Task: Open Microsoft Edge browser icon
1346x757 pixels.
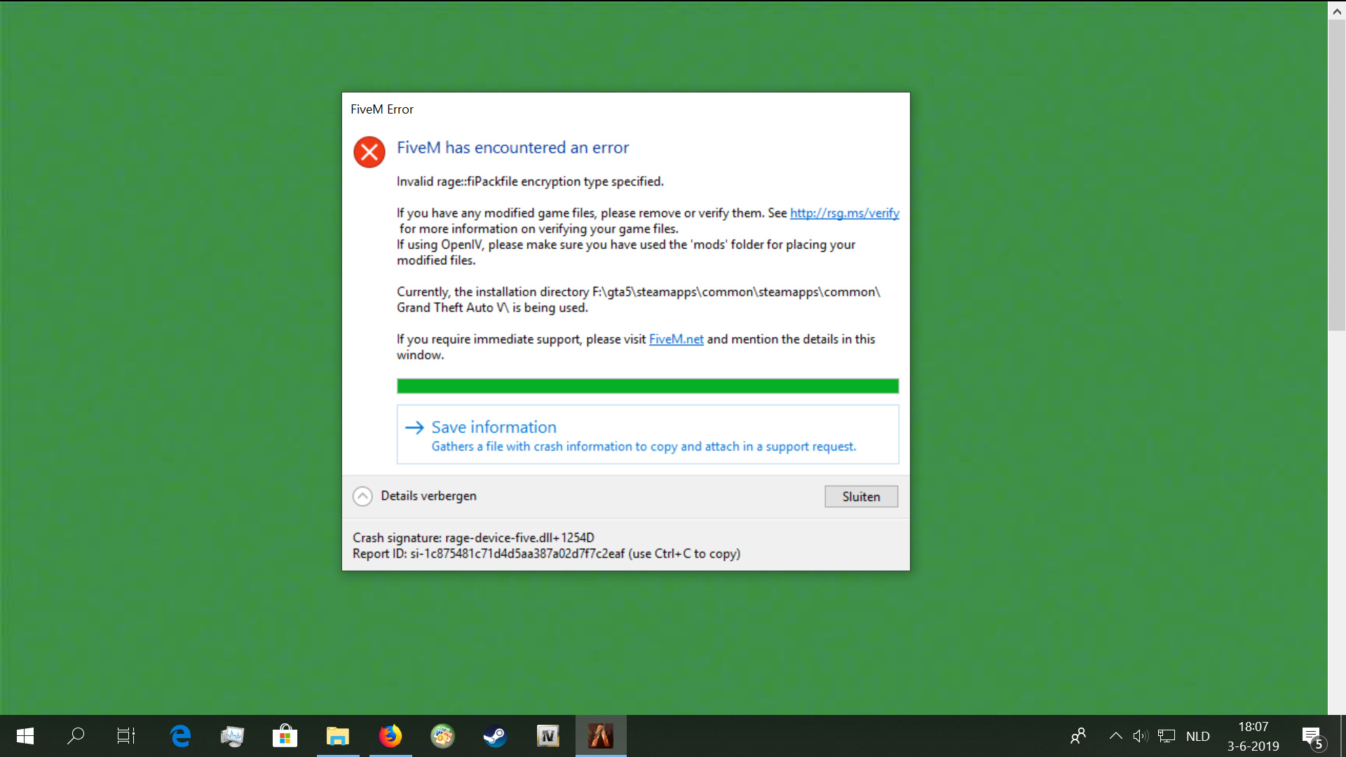Action: coord(180,735)
